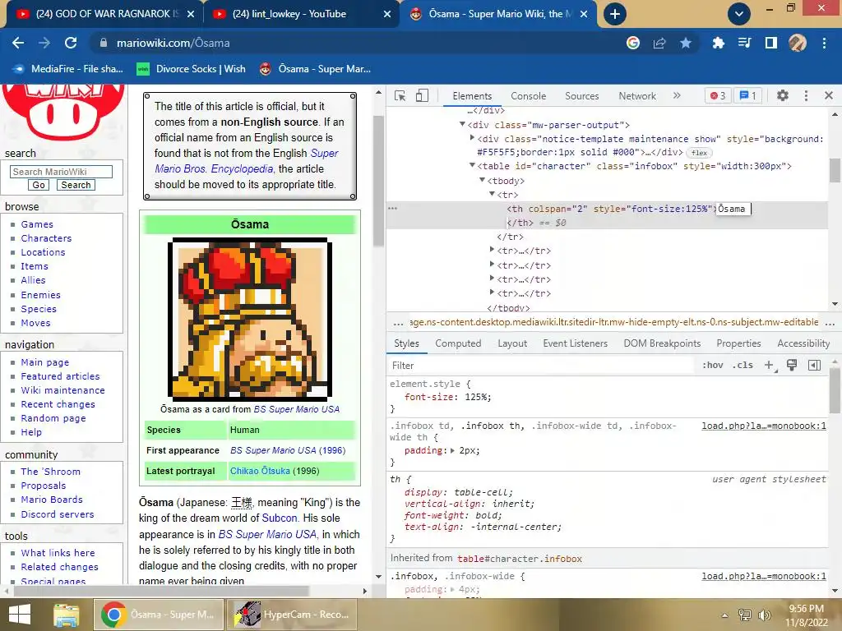Click the Styles filter input field
The height and width of the screenshot is (631, 842).
tap(543, 366)
